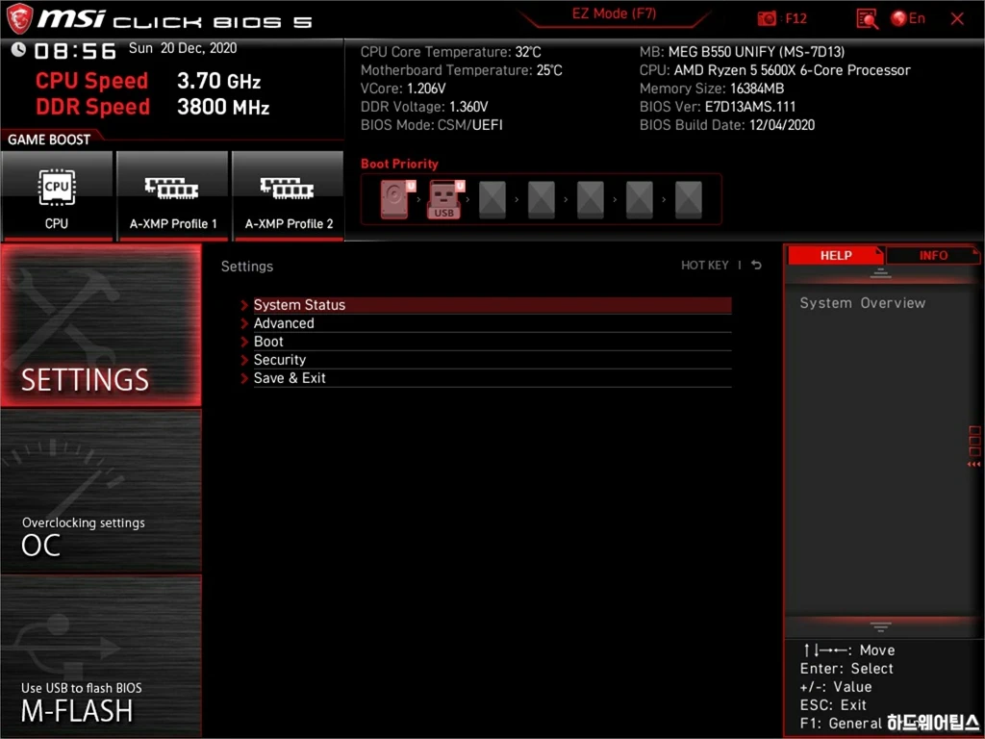
Task: Toggle the CPU Game Boost button
Action: point(57,196)
